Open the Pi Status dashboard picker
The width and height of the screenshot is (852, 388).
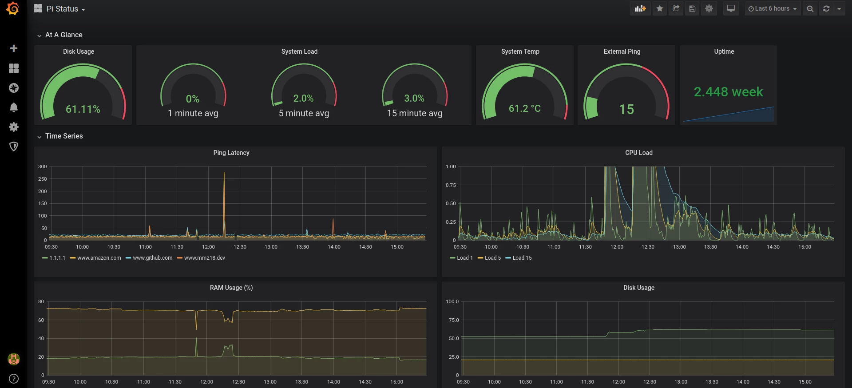[59, 9]
